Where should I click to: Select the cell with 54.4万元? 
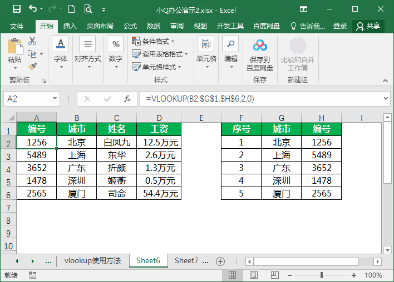pyautogui.click(x=159, y=193)
